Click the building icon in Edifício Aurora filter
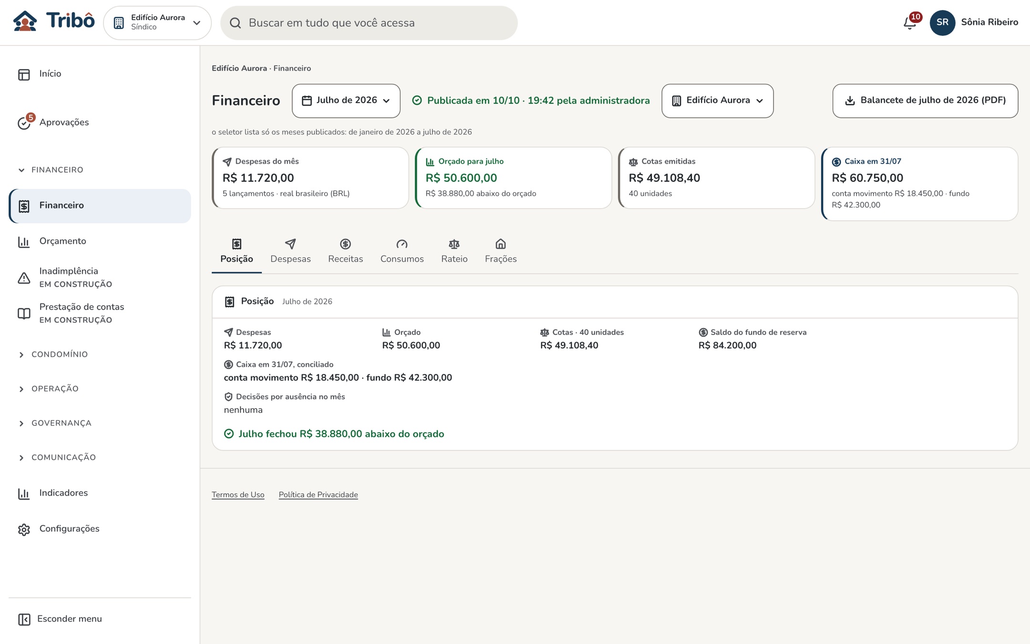This screenshot has height=644, width=1030. pyautogui.click(x=676, y=101)
